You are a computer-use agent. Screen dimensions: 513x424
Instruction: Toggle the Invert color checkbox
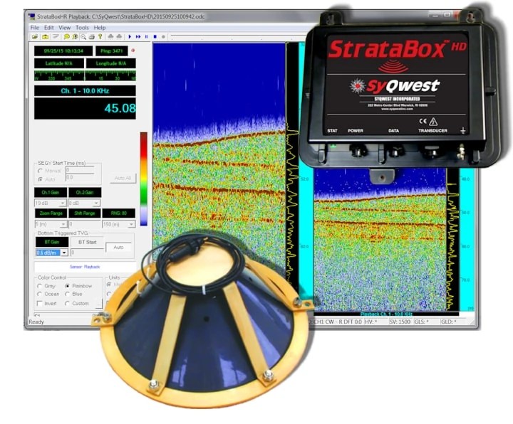pos(40,304)
